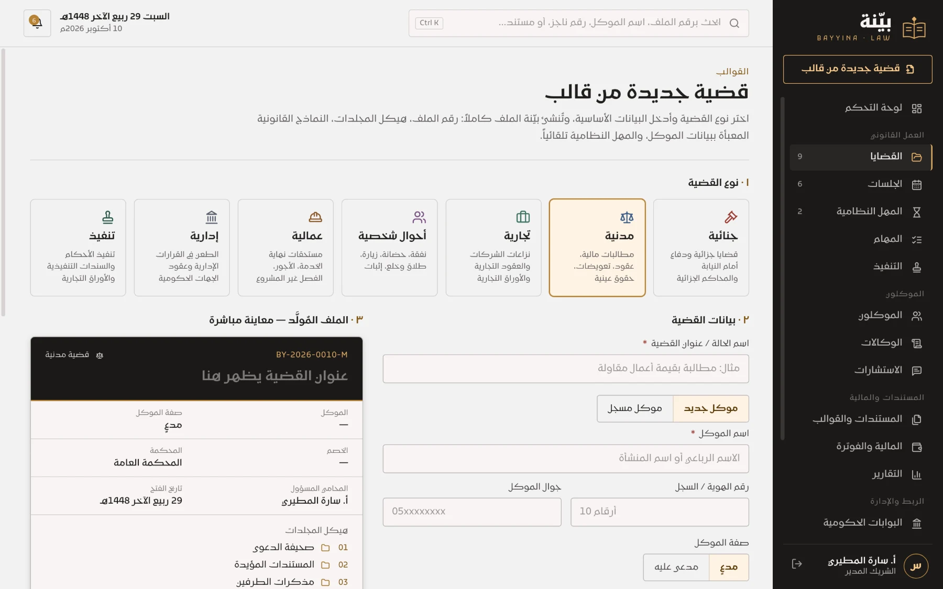
Task: Open notifications bell icon
Action: coord(37,23)
